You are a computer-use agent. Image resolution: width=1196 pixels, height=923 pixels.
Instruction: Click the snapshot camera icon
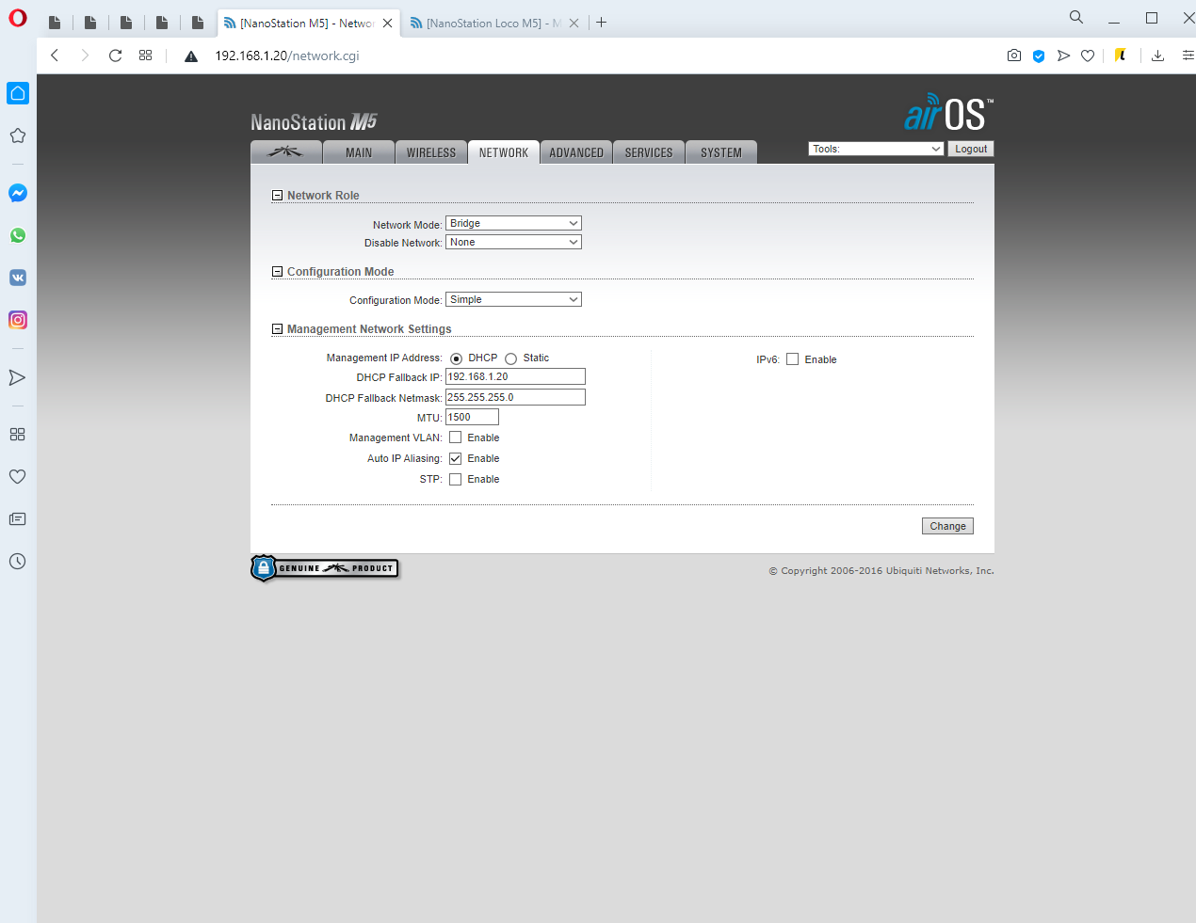1014,56
